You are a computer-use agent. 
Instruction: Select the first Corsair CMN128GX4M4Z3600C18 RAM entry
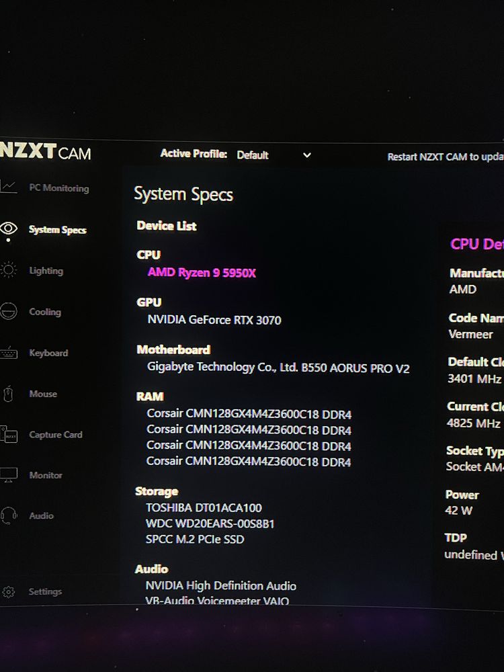(x=249, y=414)
